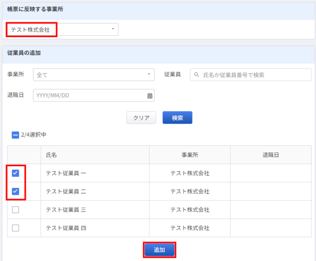
Task: Expand the 事業所 filter dropdown showing 全て
Action: [x=93, y=75]
